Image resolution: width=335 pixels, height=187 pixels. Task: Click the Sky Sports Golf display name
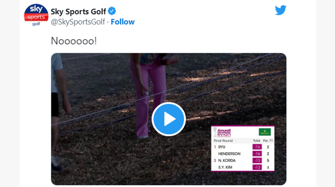pyautogui.click(x=78, y=12)
